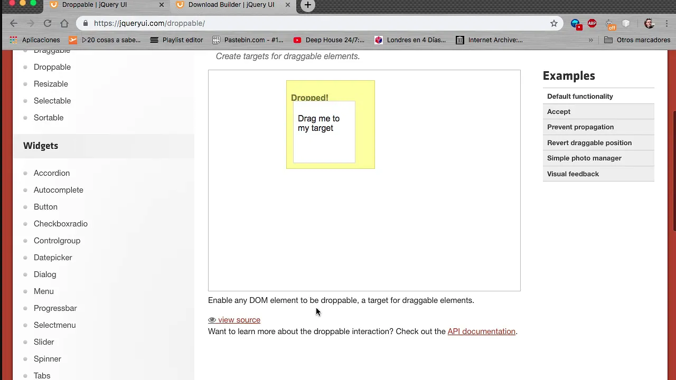The height and width of the screenshot is (380, 676).
Task: Open the Chrome three-dot menu
Action: (x=668, y=23)
